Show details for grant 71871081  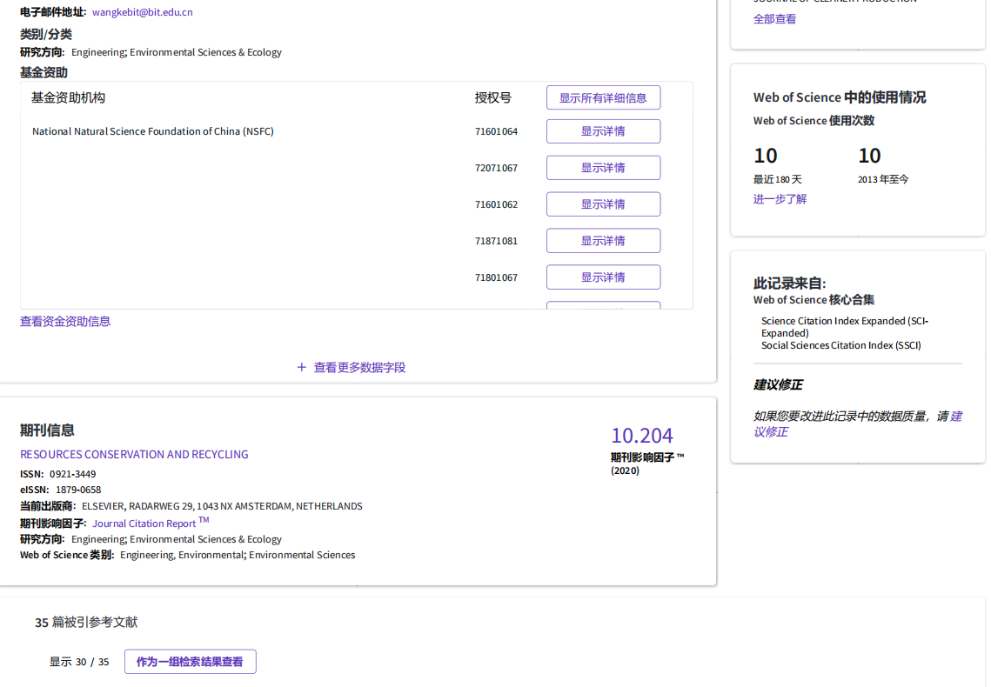click(x=603, y=241)
